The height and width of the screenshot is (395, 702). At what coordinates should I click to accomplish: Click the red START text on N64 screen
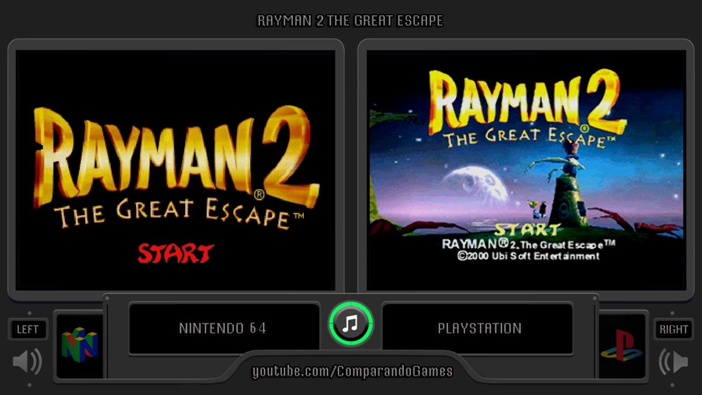click(x=175, y=253)
